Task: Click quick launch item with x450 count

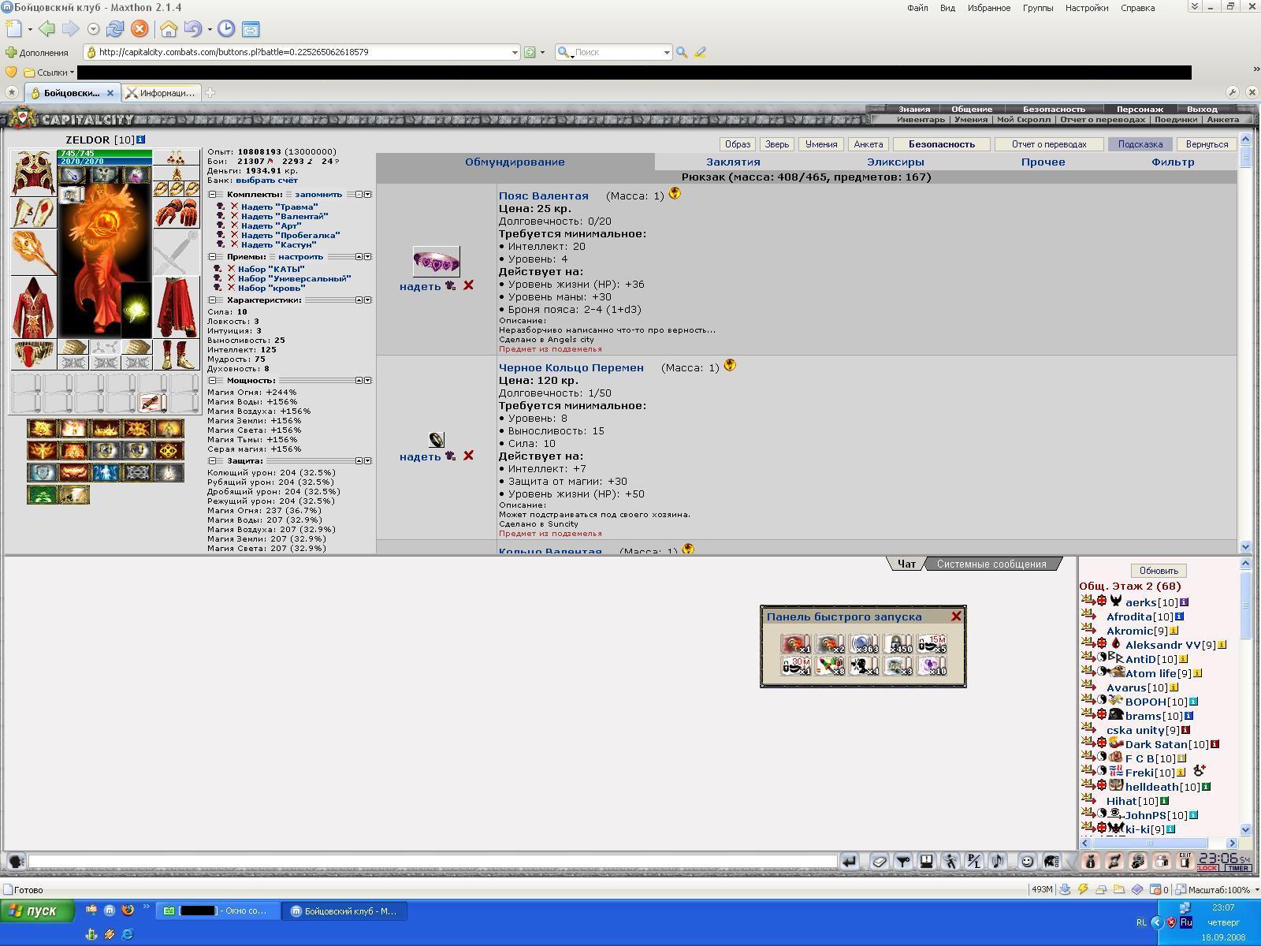Action: coord(898,644)
